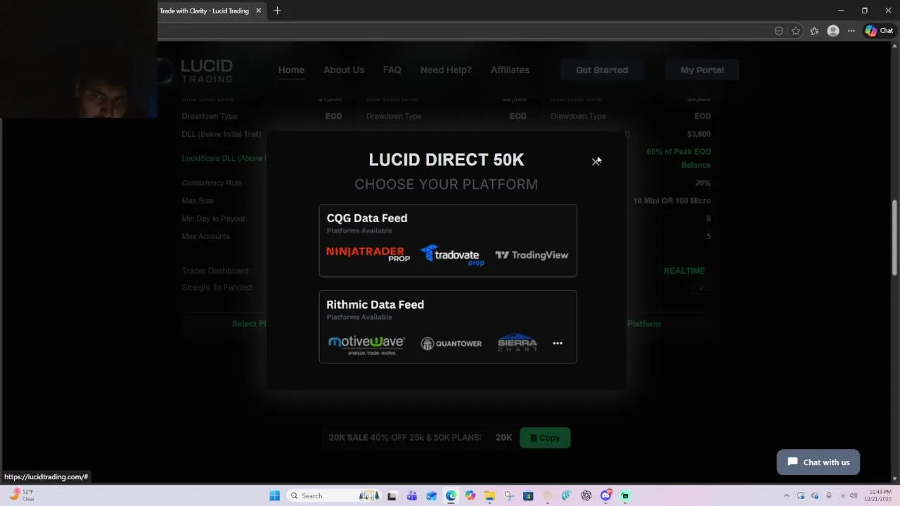The width and height of the screenshot is (900, 506).
Task: Click the page vertical scrollbar thumb
Action: (x=894, y=238)
